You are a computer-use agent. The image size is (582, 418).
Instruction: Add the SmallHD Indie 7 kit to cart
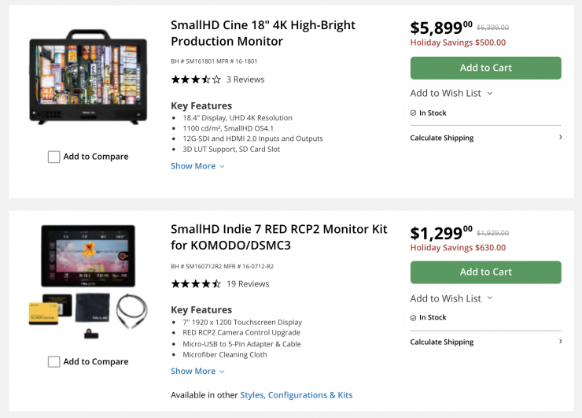tap(485, 272)
